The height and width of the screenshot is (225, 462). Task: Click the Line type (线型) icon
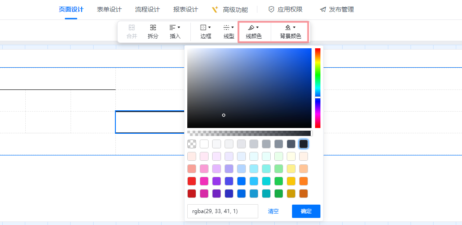tap(226, 27)
